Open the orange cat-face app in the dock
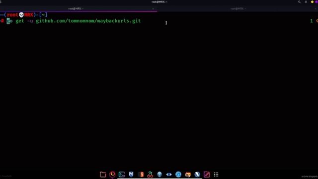318x179 pixels. tap(188, 175)
